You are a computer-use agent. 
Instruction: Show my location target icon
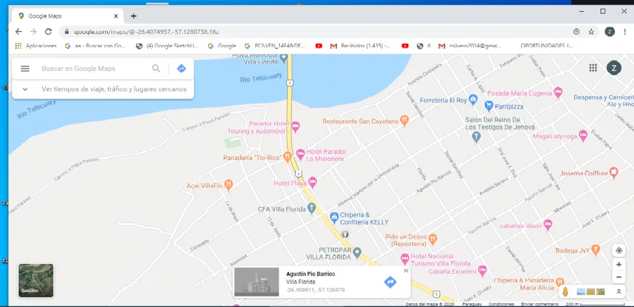click(619, 251)
